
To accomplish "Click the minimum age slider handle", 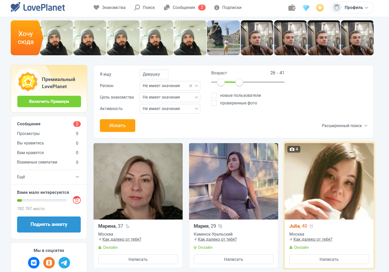I will pos(221,82).
